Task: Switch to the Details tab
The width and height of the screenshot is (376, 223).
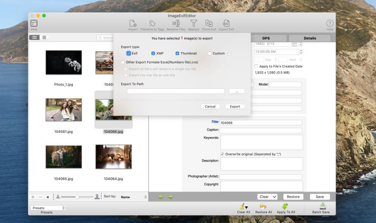Action: [310, 38]
